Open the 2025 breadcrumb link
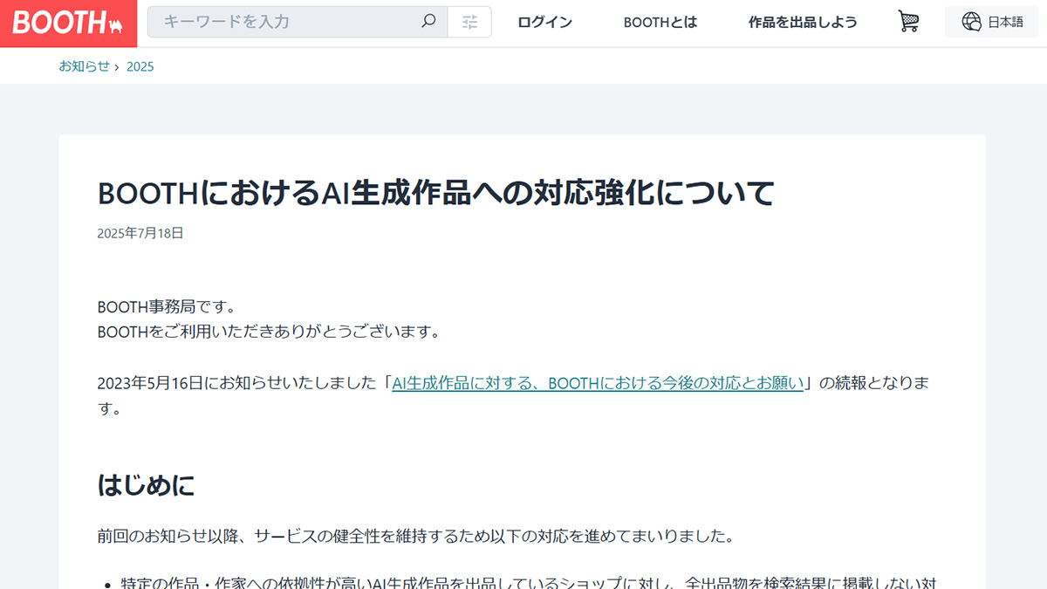The width and height of the screenshot is (1047, 589). (140, 65)
